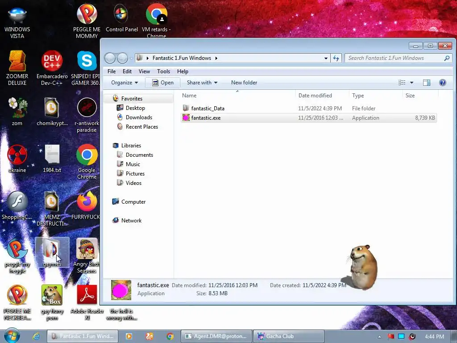
Task: Refresh the Explorer address bar location
Action: [336, 58]
